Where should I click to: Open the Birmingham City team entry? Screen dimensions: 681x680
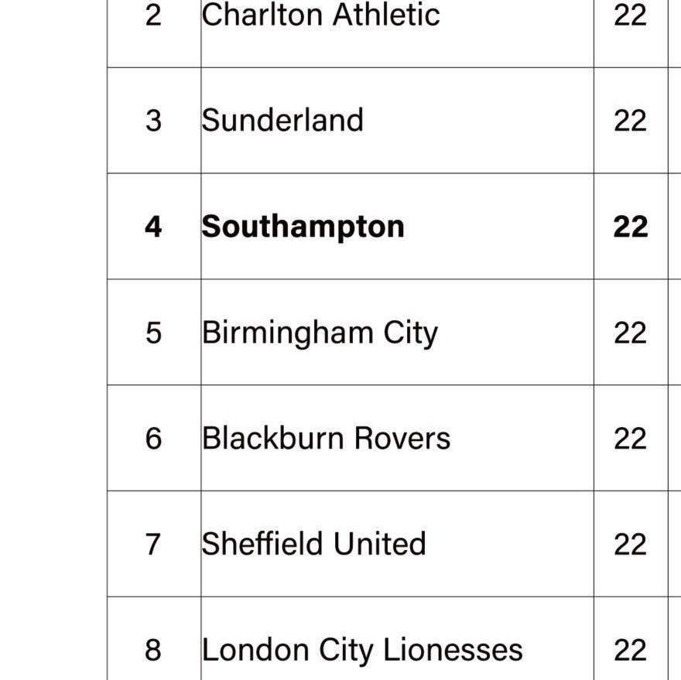320,333
